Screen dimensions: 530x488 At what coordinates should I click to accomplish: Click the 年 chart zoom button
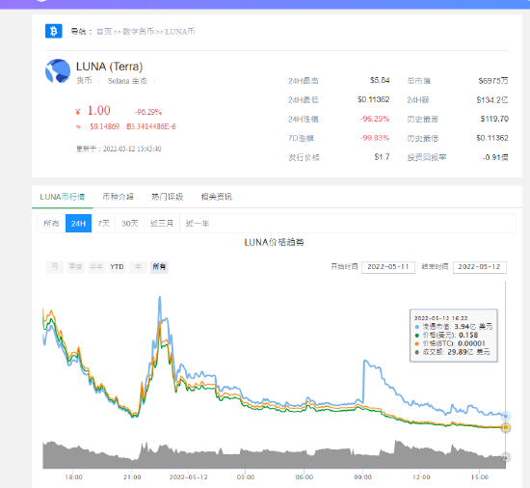click(x=138, y=267)
